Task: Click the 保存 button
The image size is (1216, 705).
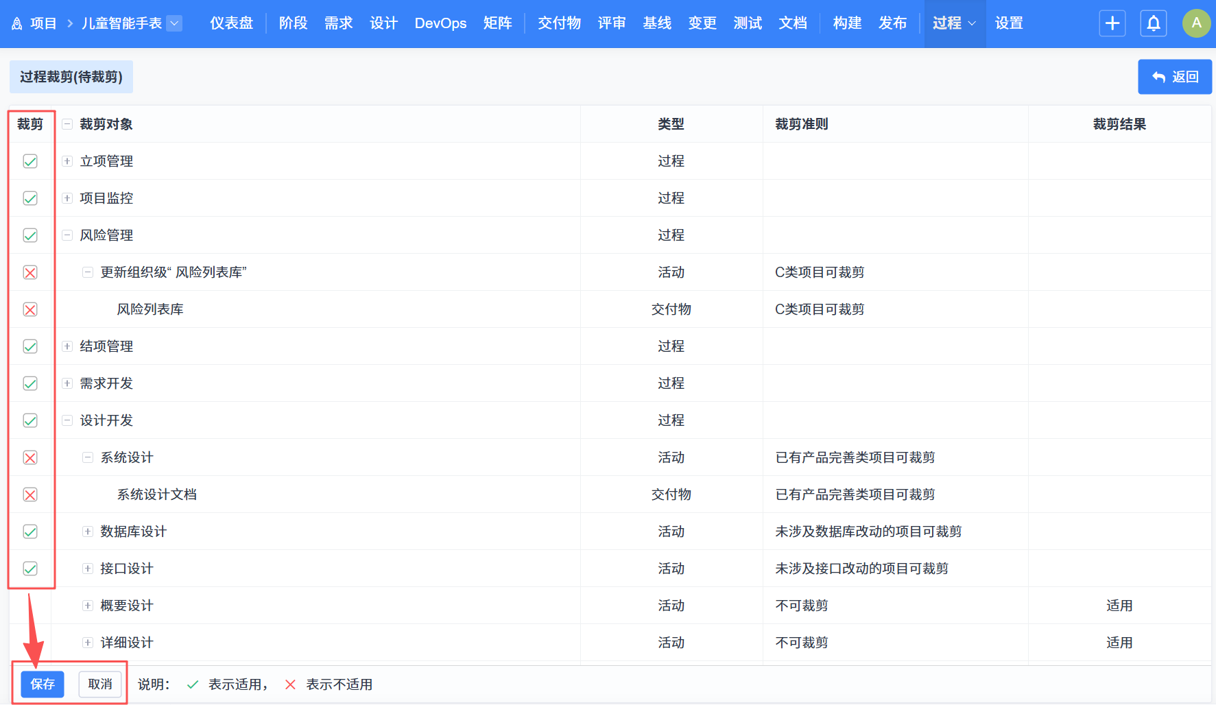Action: click(x=43, y=684)
